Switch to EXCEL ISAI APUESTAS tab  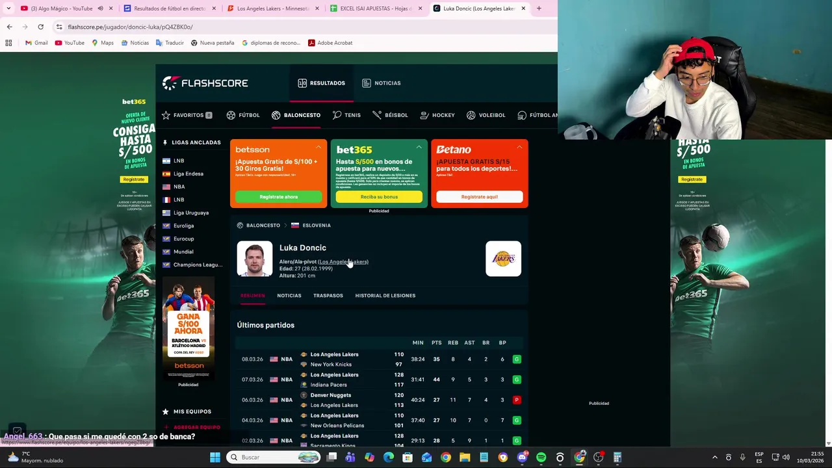pyautogui.click(x=377, y=8)
